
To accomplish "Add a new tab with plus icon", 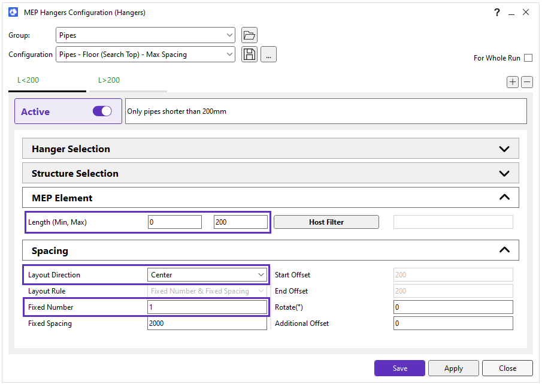I will 513,82.
